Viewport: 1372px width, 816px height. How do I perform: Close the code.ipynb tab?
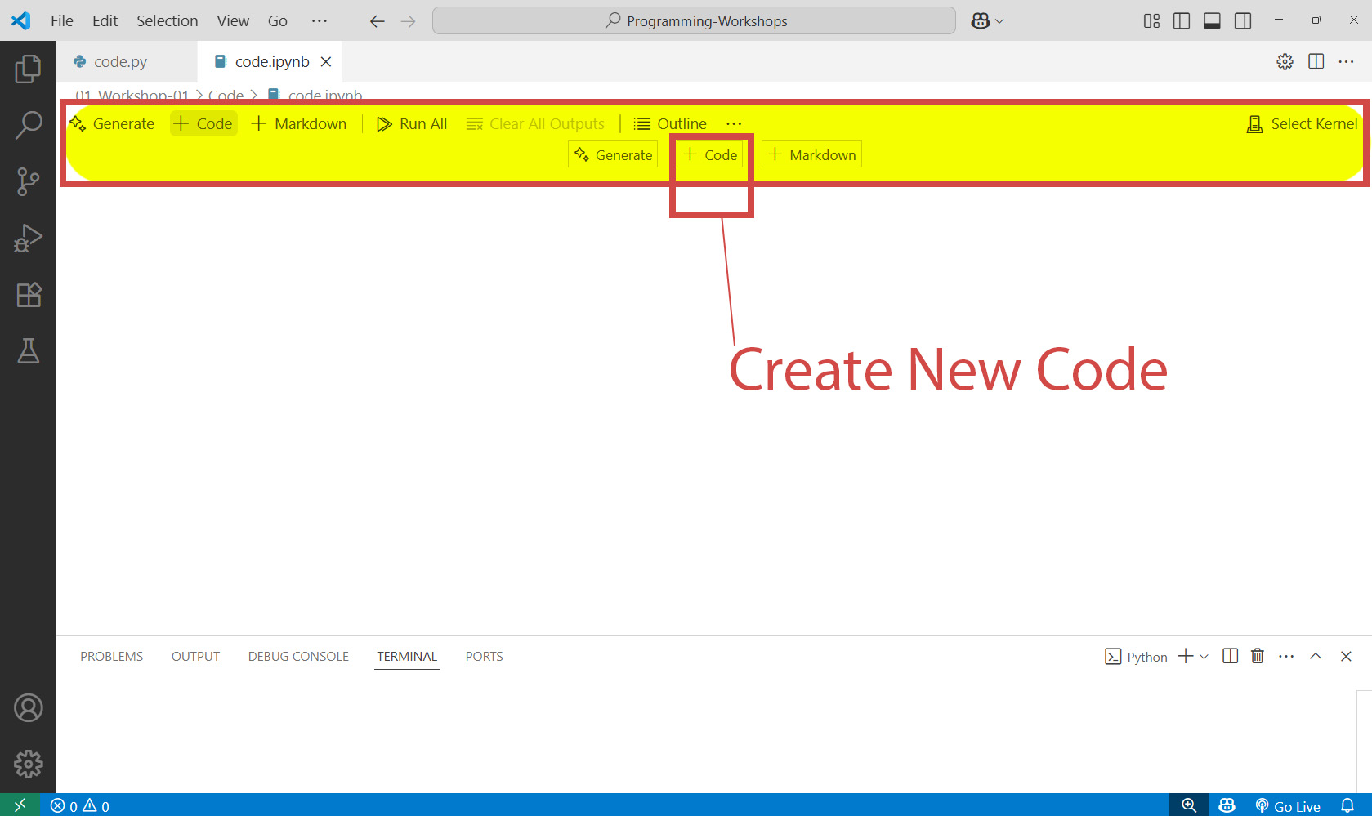tap(326, 61)
